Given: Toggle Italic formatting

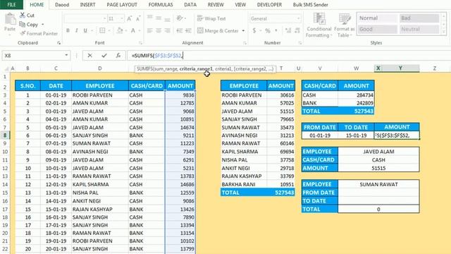Looking at the screenshot, I should 77,30.
